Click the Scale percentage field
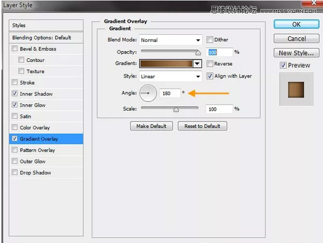 (219, 109)
